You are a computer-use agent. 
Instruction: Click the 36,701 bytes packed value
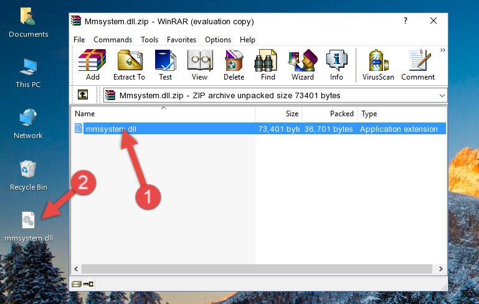[328, 129]
